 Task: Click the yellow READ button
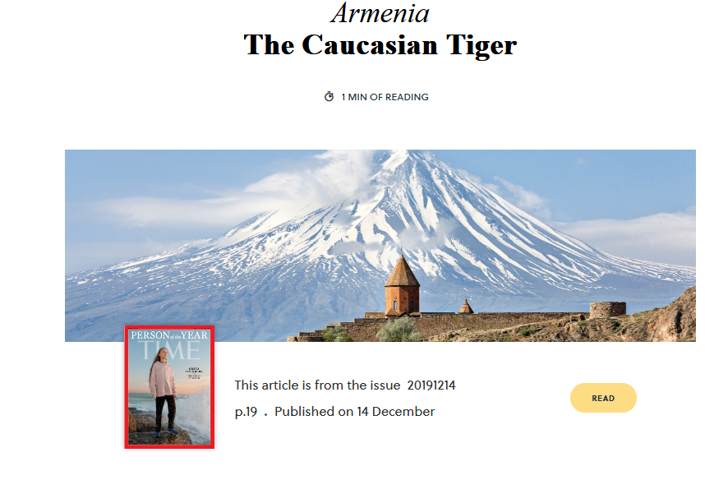click(603, 398)
